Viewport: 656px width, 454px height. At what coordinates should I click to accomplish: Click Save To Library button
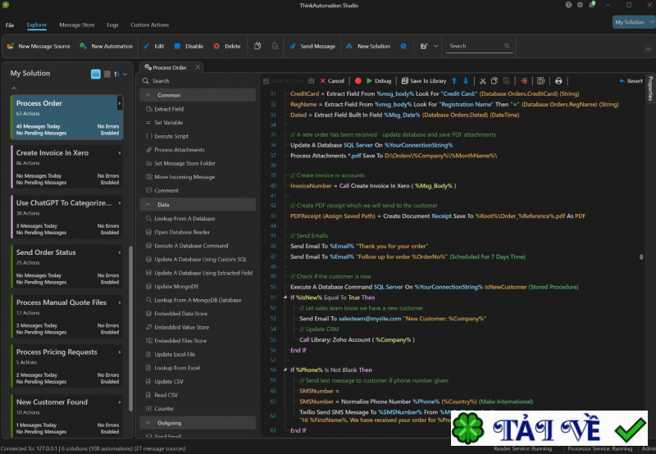[423, 81]
